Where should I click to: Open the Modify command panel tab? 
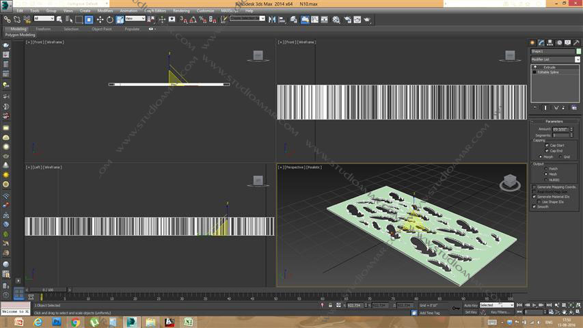coord(541,42)
